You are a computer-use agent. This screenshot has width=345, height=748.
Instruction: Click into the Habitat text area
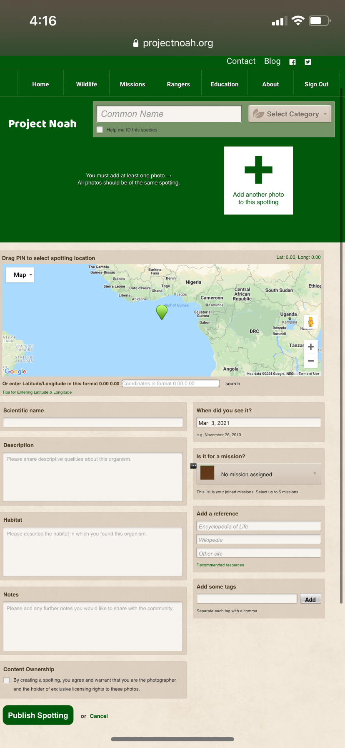tap(93, 551)
